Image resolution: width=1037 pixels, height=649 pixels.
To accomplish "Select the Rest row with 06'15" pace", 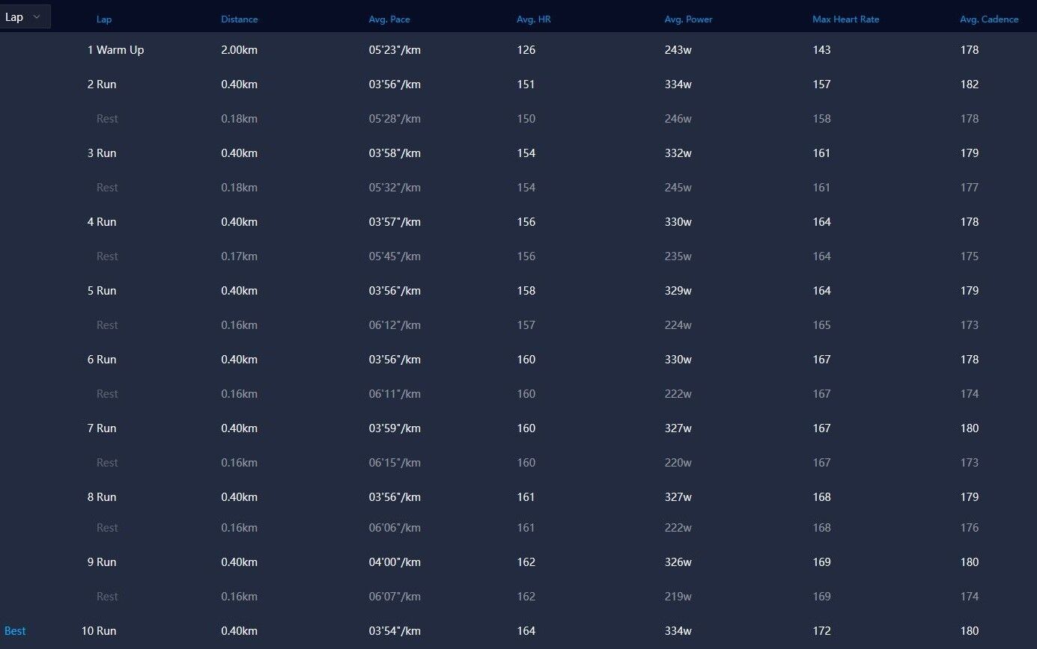I will click(x=518, y=463).
